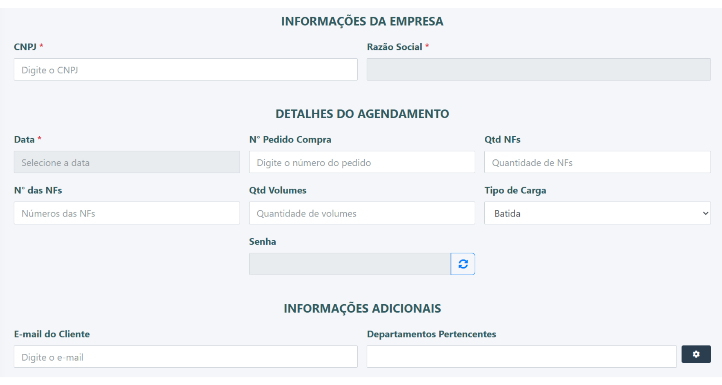Image resolution: width=722 pixels, height=385 pixels.
Task: Open the Departamentos Pertencentes gear settings
Action: [x=696, y=354]
